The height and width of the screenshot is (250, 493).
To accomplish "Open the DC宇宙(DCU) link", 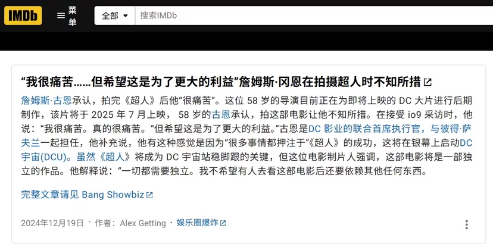I will tap(43, 157).
